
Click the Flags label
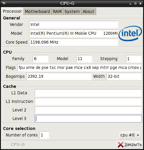pos(11,67)
